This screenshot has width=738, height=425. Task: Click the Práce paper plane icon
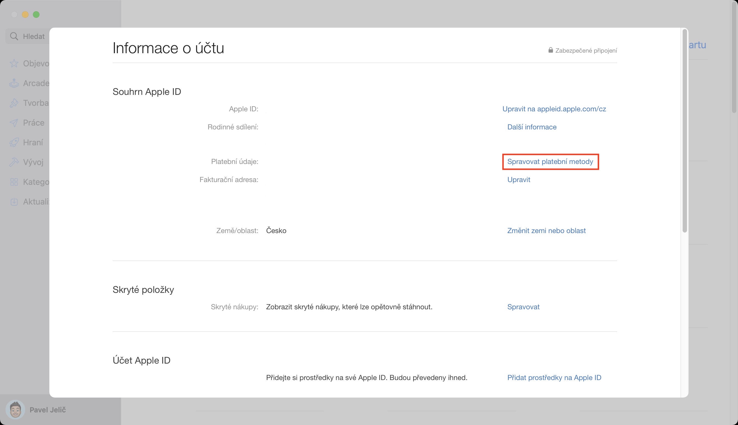tap(14, 123)
